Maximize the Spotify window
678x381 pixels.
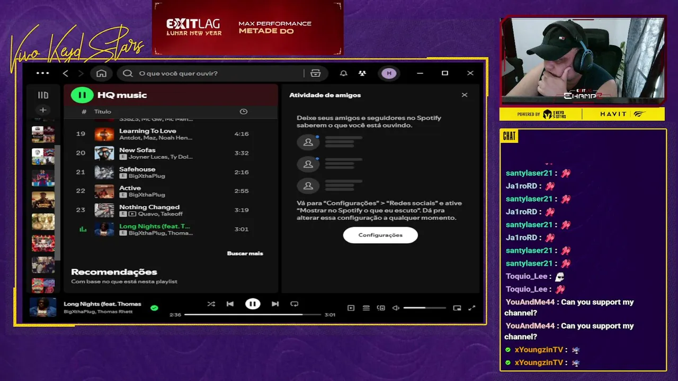[445, 73]
